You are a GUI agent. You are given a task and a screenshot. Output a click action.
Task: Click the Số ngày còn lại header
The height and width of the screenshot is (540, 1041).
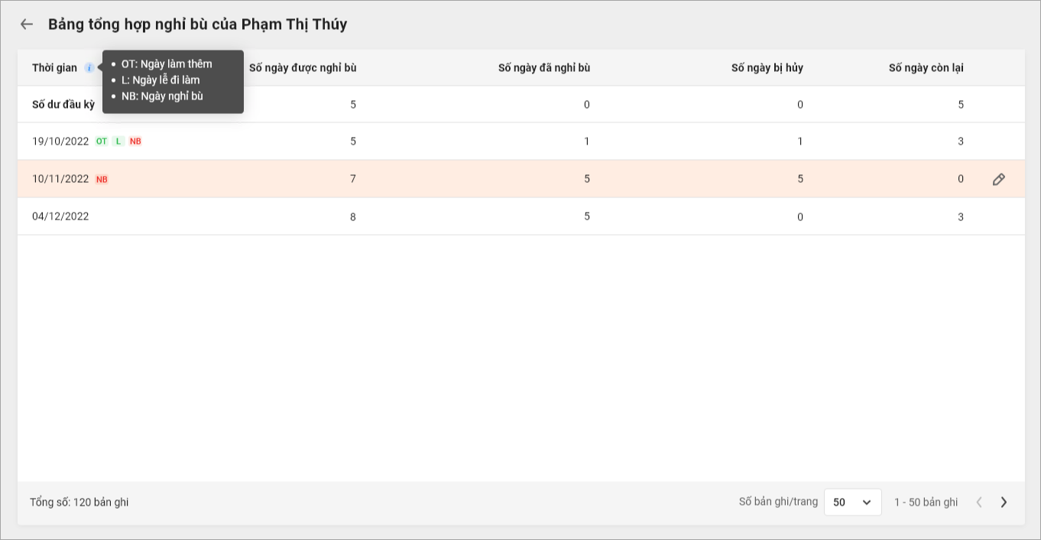coord(926,68)
